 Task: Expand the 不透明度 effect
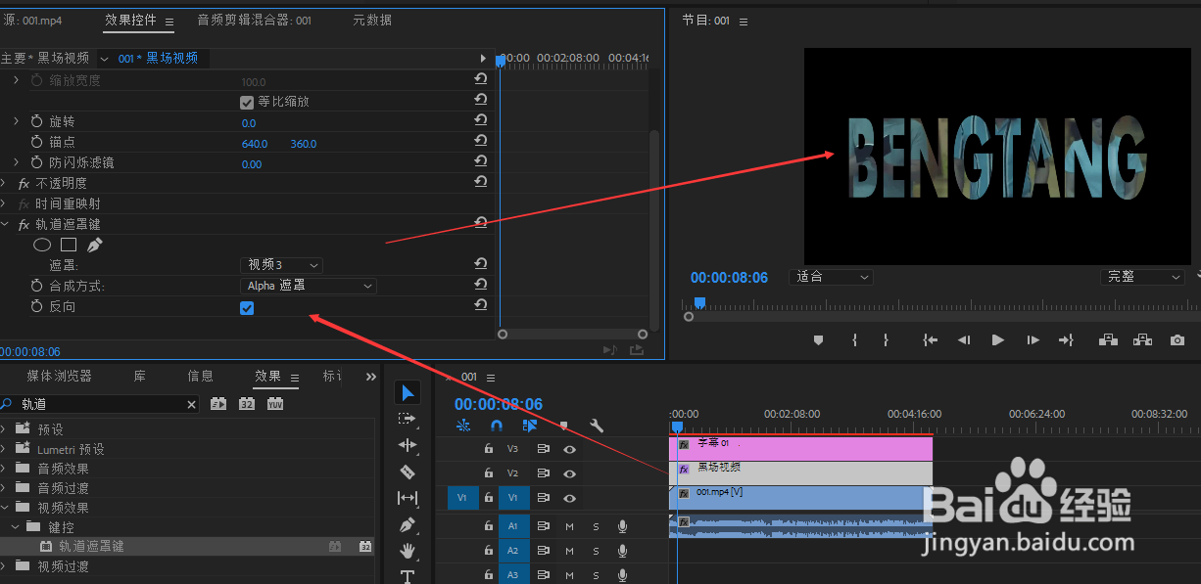[x=5, y=183]
